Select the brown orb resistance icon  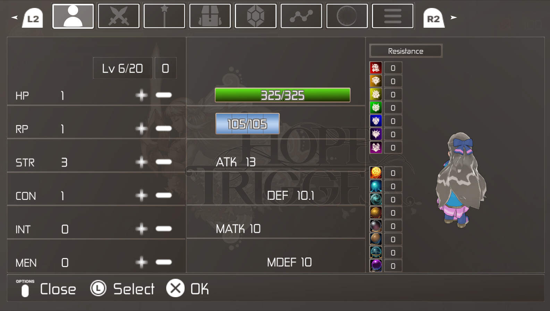point(376,239)
